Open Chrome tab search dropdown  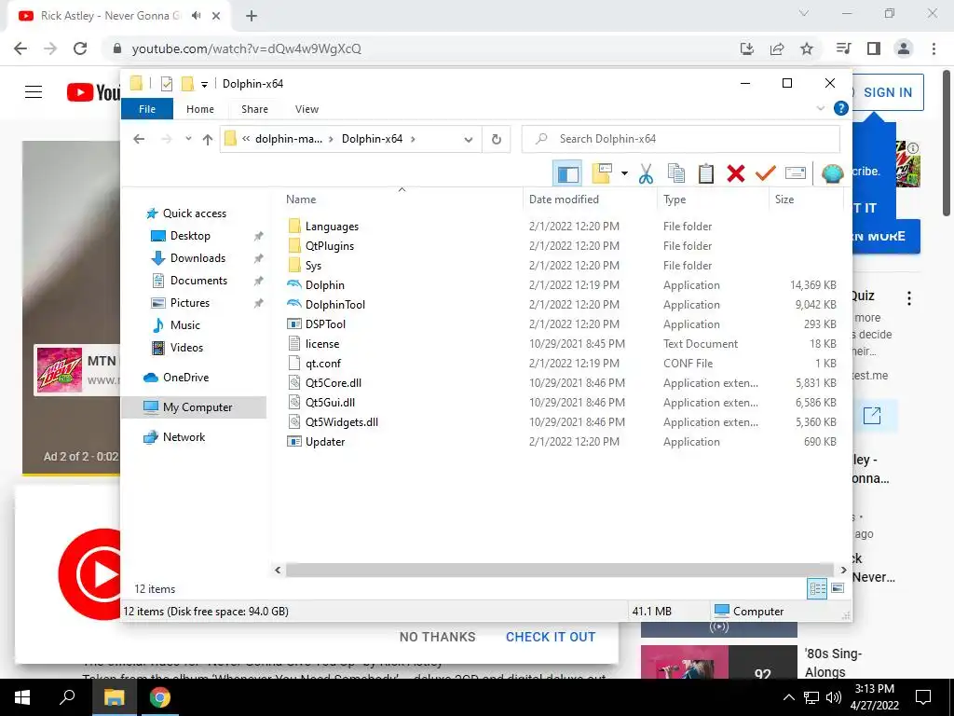[804, 13]
